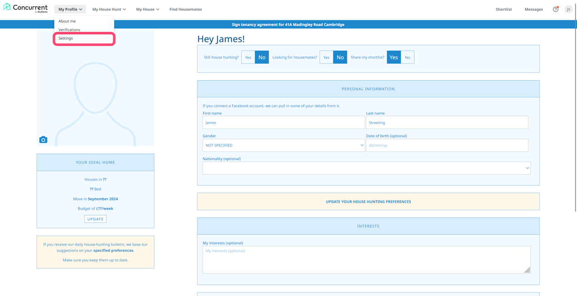The image size is (577, 296).
Task: Select No for Share my shortlist
Action: click(408, 57)
